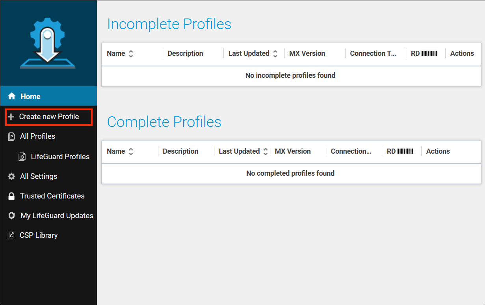Screen dimensions: 485x305
Task: Click the CSP Library icon
Action: [11, 235]
